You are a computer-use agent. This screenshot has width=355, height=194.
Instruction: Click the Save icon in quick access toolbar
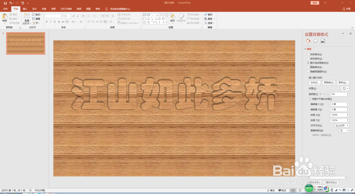(x=5, y=3)
